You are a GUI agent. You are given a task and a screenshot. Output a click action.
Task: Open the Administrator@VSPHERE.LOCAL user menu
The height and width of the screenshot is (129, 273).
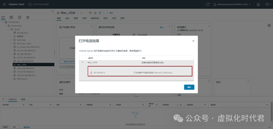coord(232,4)
